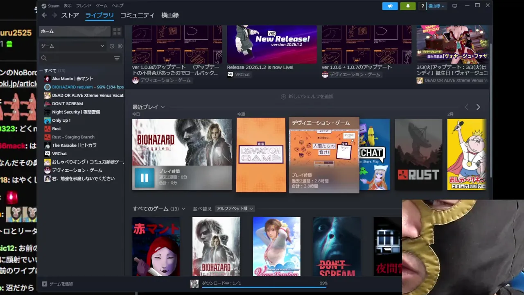Select The Karaoke in game list
The width and height of the screenshot is (524, 295).
(70, 145)
